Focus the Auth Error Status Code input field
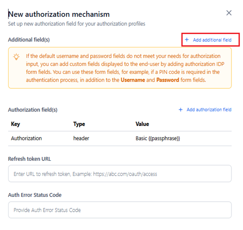 [120, 210]
